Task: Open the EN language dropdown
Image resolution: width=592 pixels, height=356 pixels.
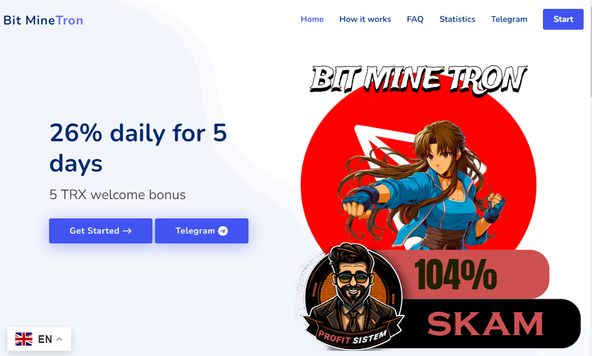Action: [39, 339]
